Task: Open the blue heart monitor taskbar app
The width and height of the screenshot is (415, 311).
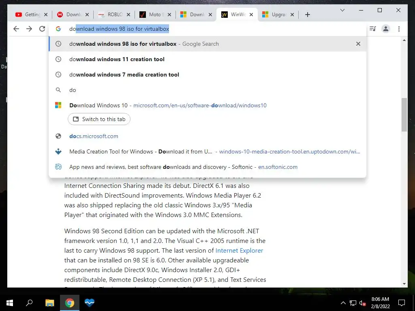Action: 90,303
